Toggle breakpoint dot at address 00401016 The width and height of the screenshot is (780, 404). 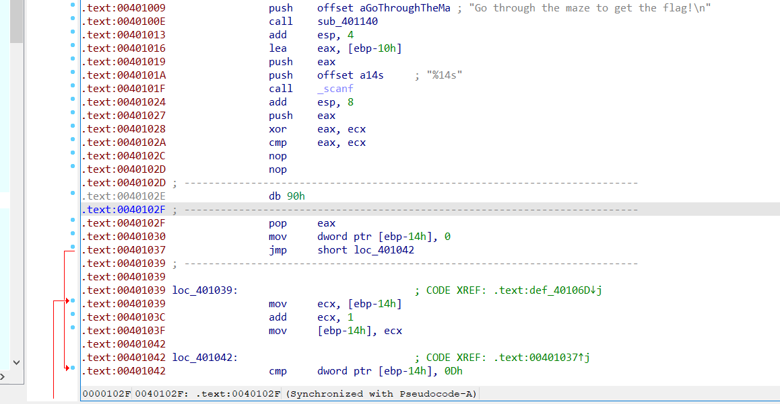pyautogui.click(x=73, y=45)
